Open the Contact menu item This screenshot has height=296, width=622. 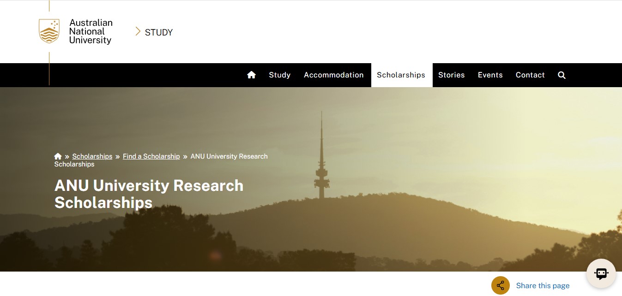point(530,75)
